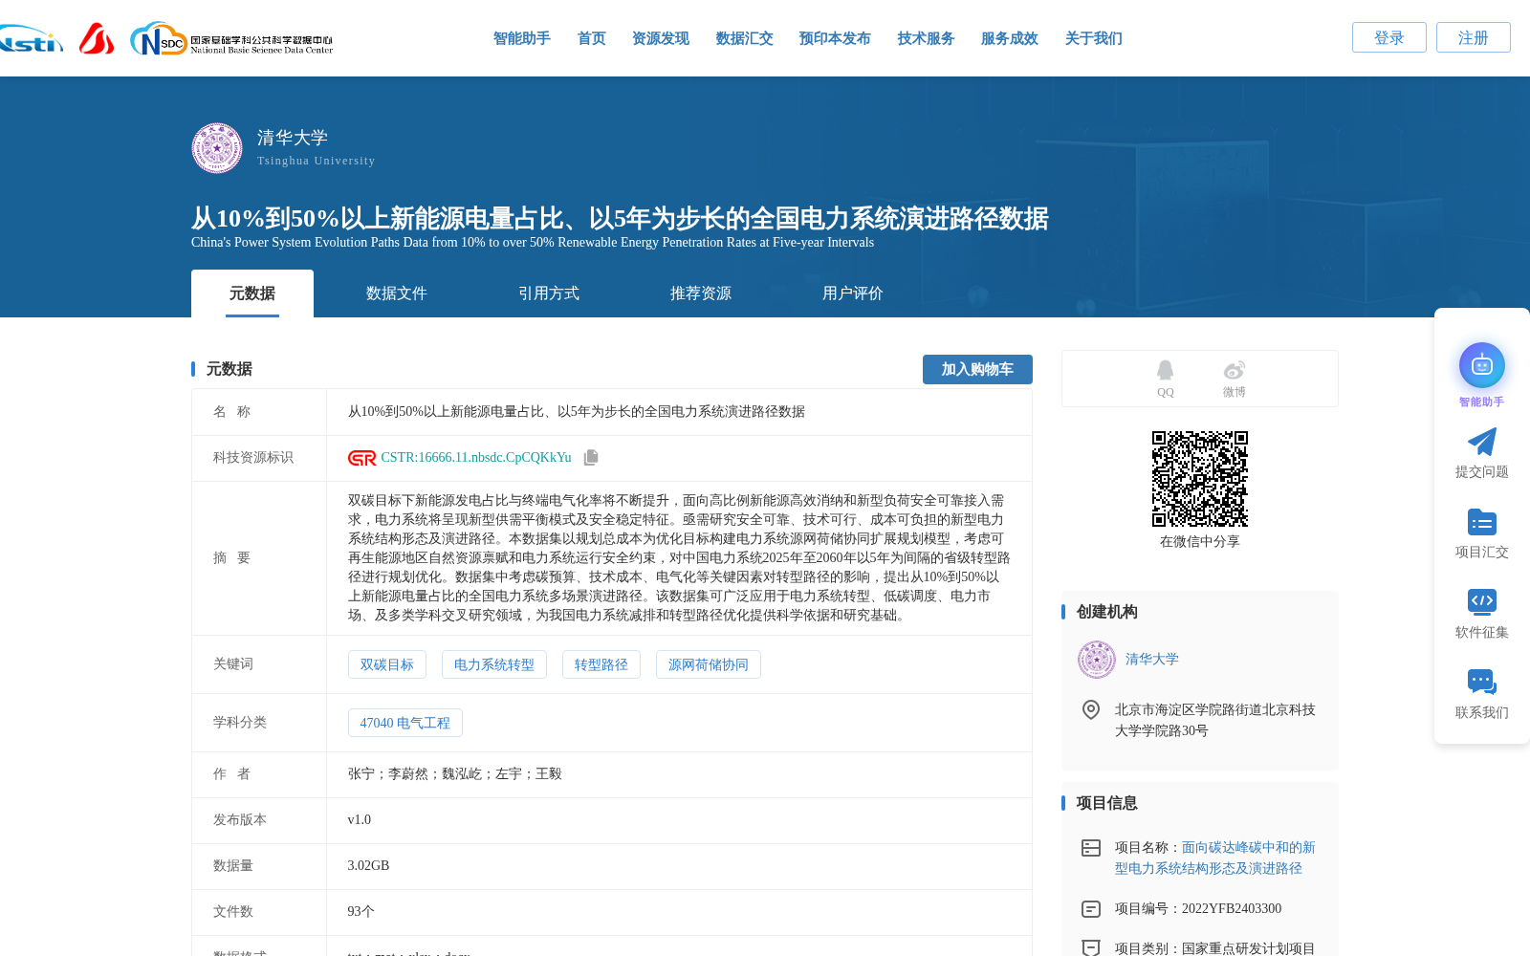Click the Tsinghua University emblem in banner

(x=217, y=148)
